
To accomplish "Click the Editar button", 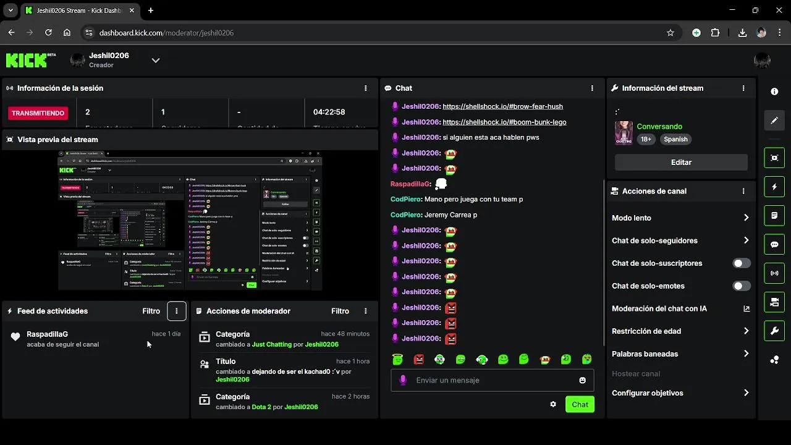I will tap(681, 162).
